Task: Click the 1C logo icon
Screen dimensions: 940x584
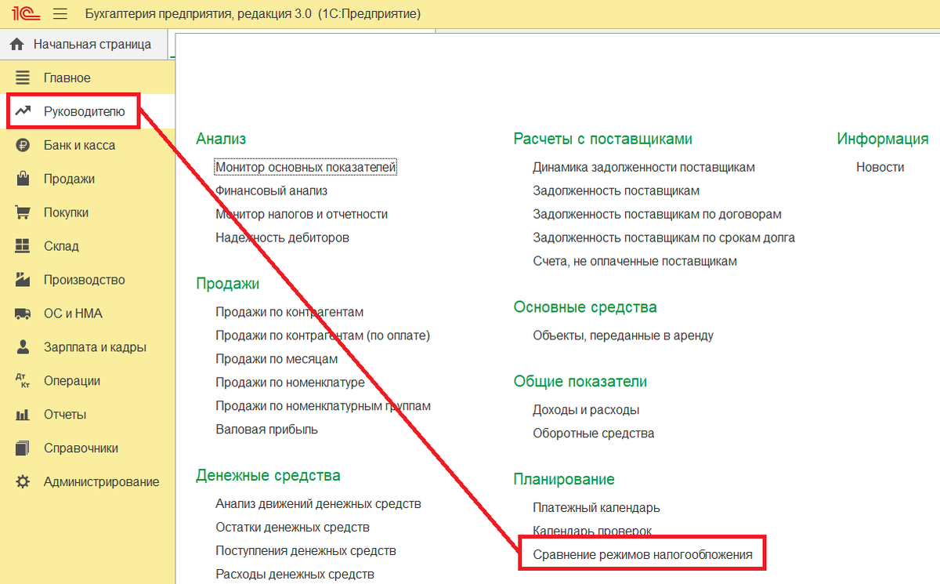Action: tap(25, 14)
